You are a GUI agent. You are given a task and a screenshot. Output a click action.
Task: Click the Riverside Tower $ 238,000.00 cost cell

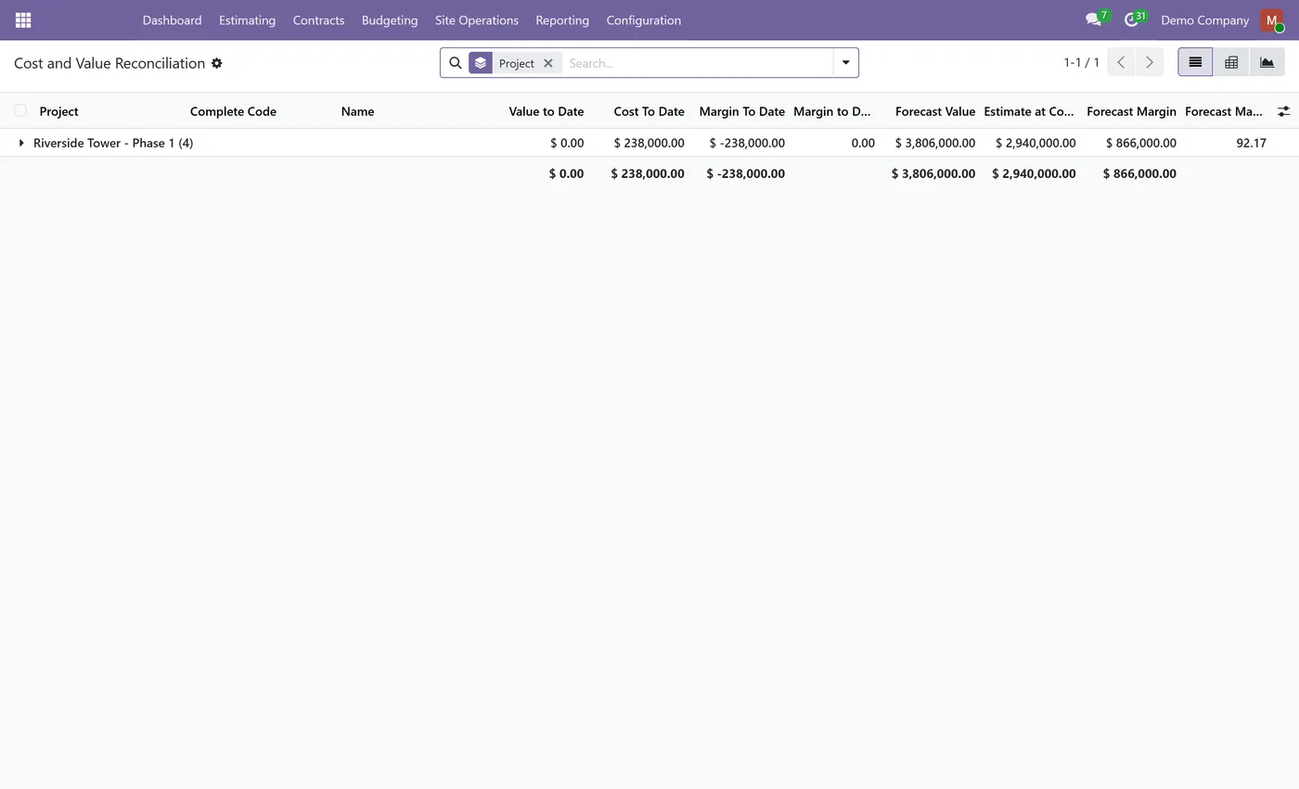pyautogui.click(x=649, y=143)
